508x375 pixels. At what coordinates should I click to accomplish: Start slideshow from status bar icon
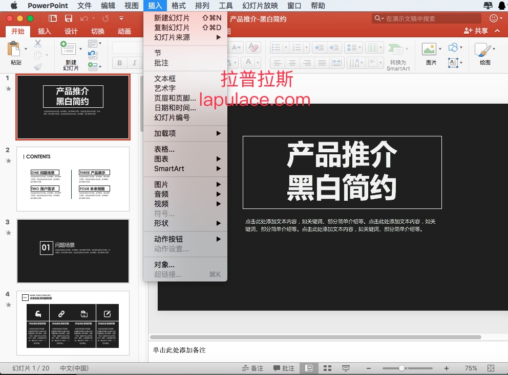346,368
